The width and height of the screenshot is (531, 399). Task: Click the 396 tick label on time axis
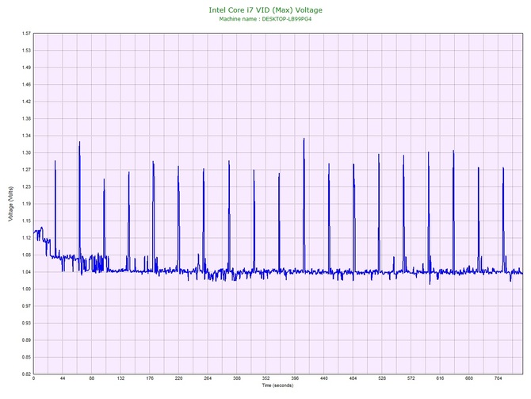coord(295,378)
